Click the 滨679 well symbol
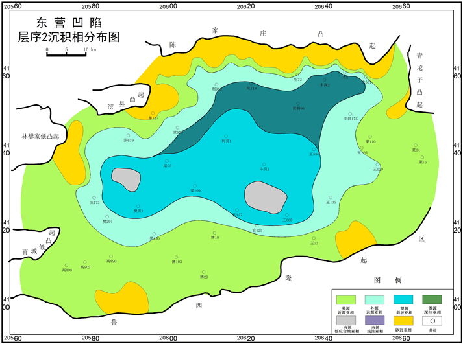The width and height of the screenshot is (463, 344). tap(129, 135)
